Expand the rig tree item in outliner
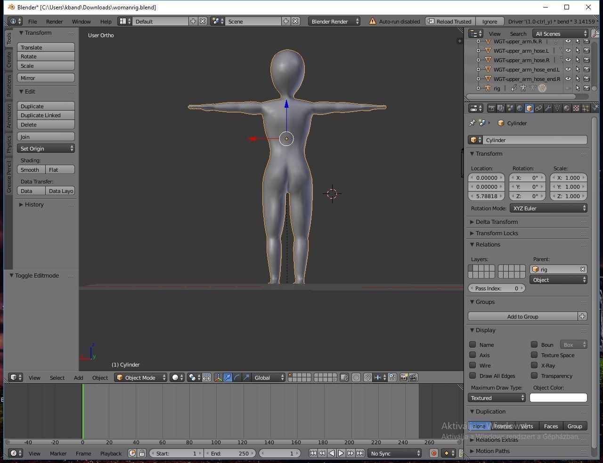The image size is (603, 463). [x=478, y=88]
